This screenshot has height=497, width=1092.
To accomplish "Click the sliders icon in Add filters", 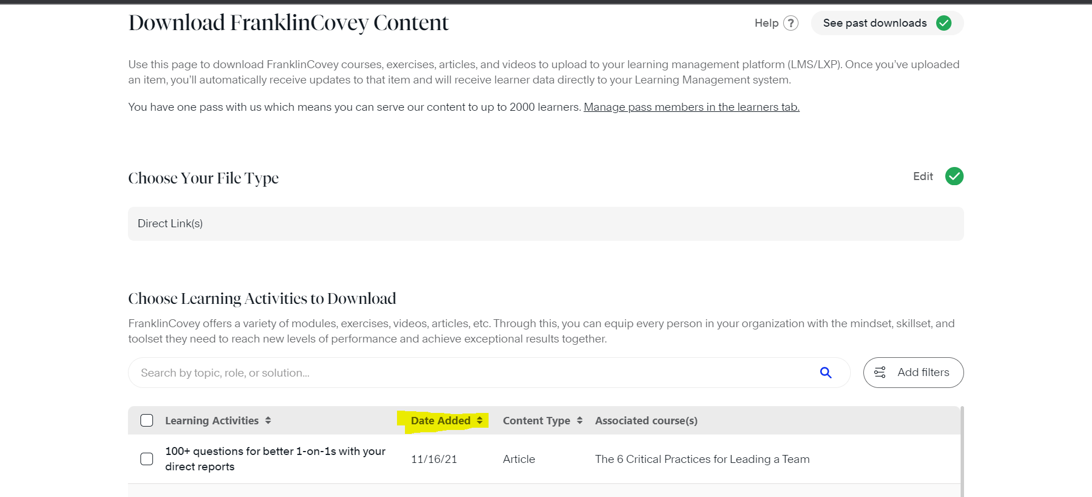I will [880, 373].
